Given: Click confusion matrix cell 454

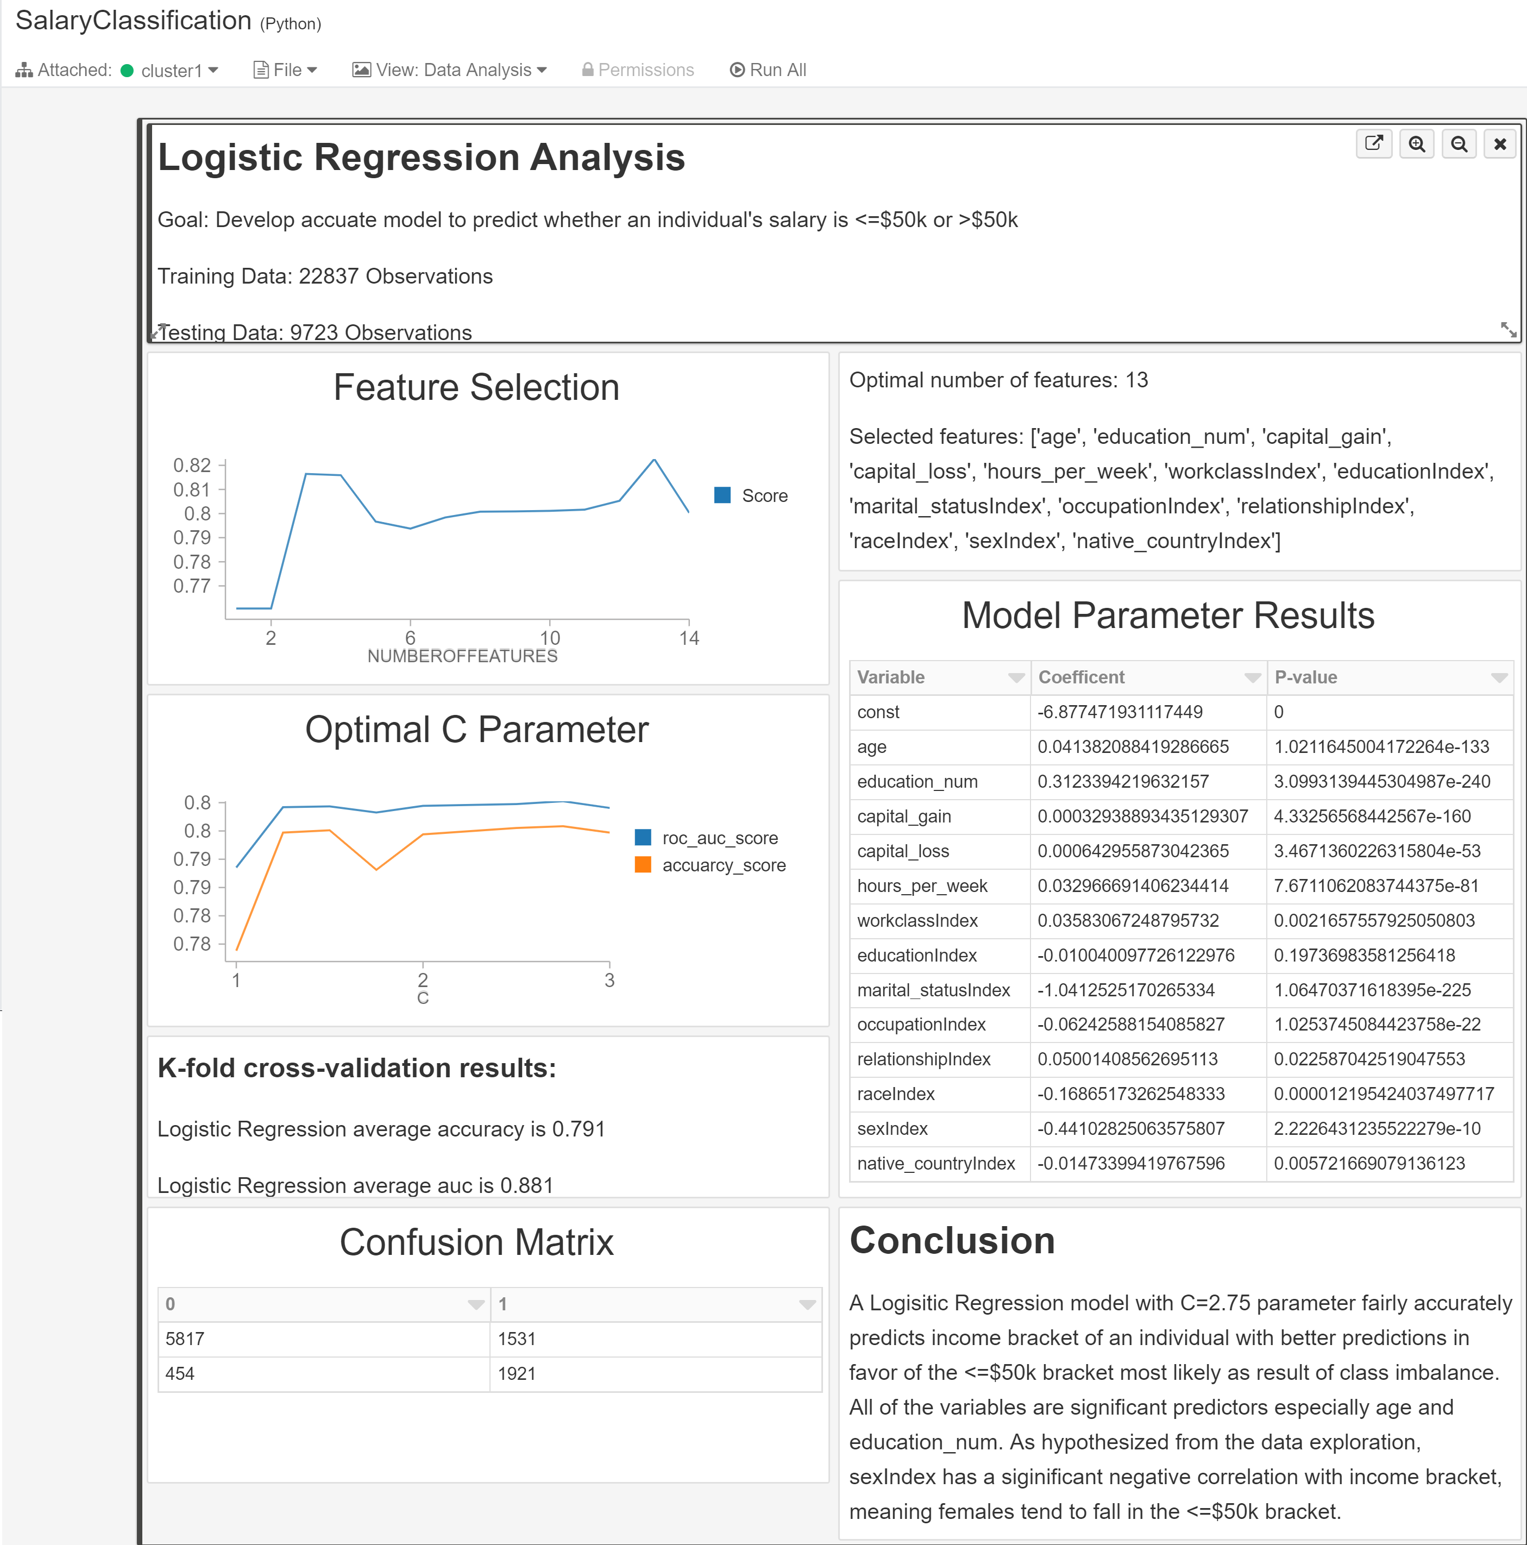Looking at the screenshot, I should [x=324, y=1374].
